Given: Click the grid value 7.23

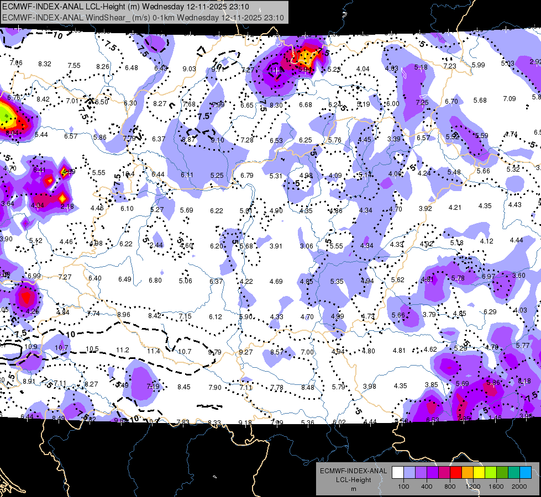Looking at the screenshot, I should coord(450,66).
